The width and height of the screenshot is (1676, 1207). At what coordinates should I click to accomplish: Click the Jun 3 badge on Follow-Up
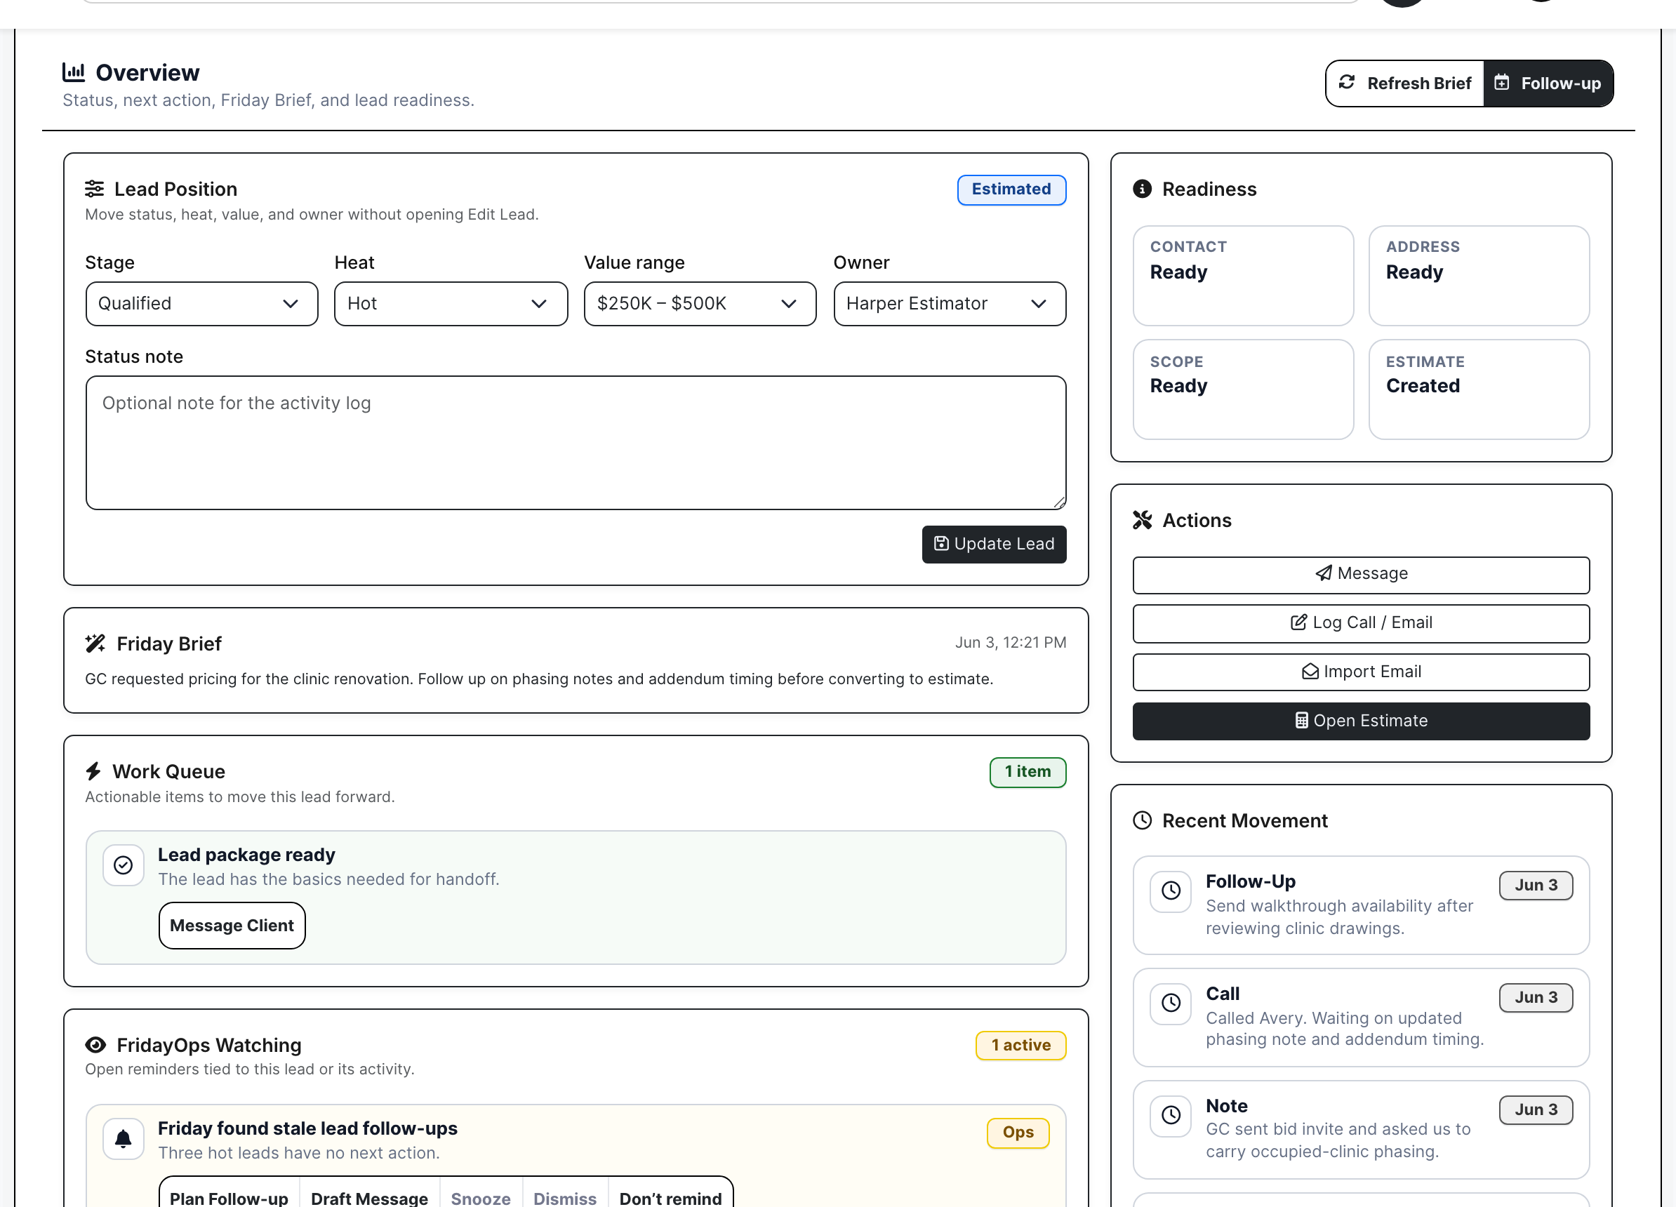(x=1536, y=885)
